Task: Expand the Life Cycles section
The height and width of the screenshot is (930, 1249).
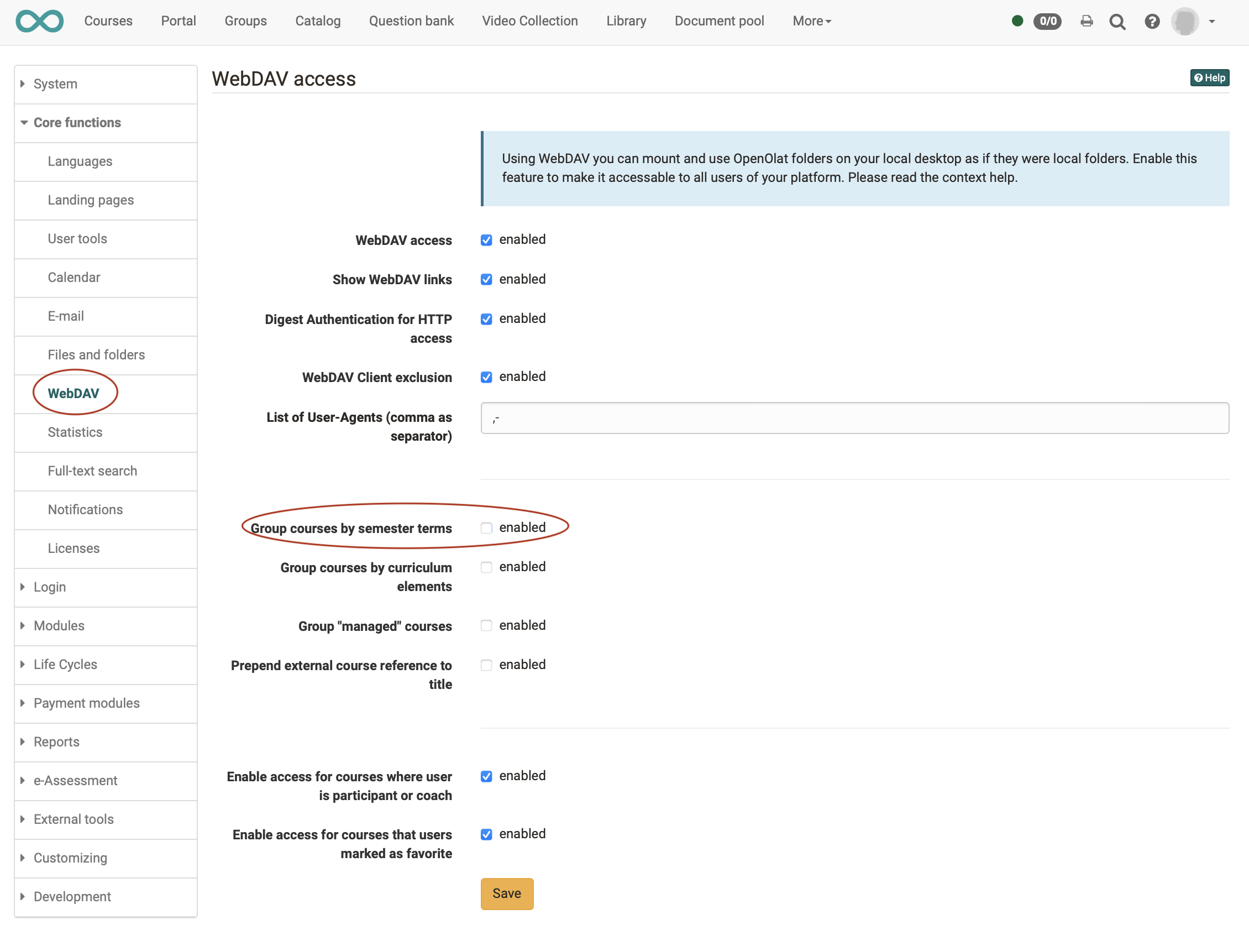Action: 65,664
